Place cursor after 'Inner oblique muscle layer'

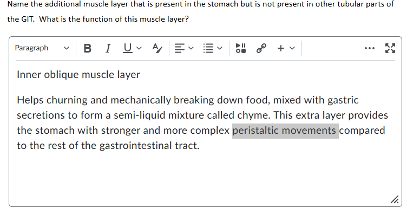pyautogui.click(x=141, y=75)
